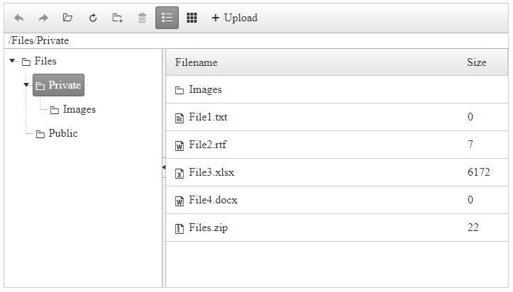Collapse the Files root tree node
The height and width of the screenshot is (292, 513).
point(12,61)
